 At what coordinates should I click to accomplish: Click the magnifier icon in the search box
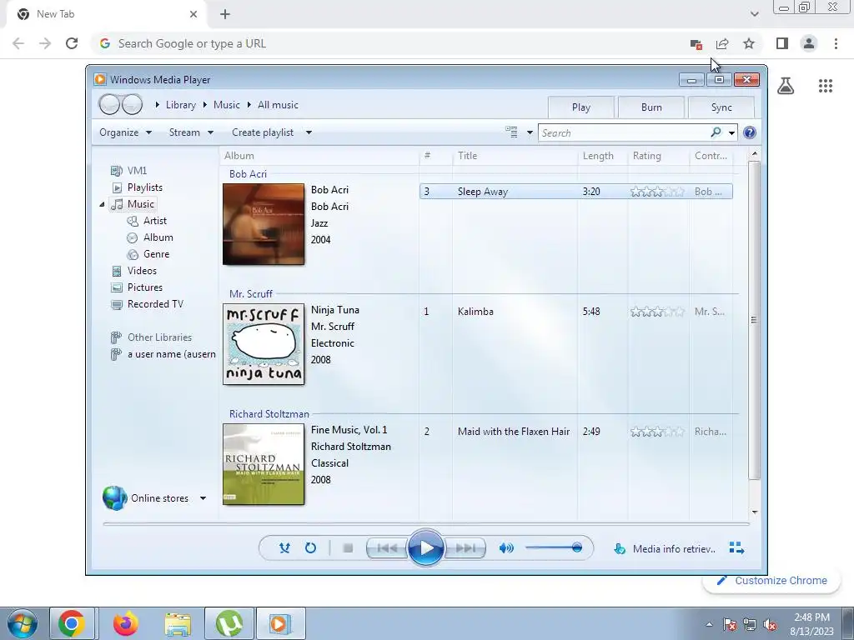click(x=716, y=132)
